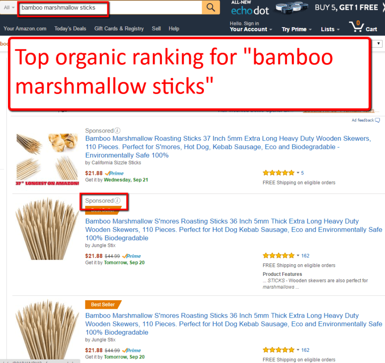Expand the Try Prime dropdown
Screen dimensions: 385x363
(296, 29)
